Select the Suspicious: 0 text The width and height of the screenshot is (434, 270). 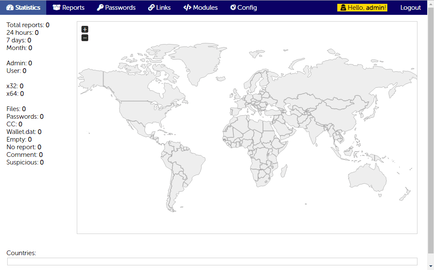25,162
